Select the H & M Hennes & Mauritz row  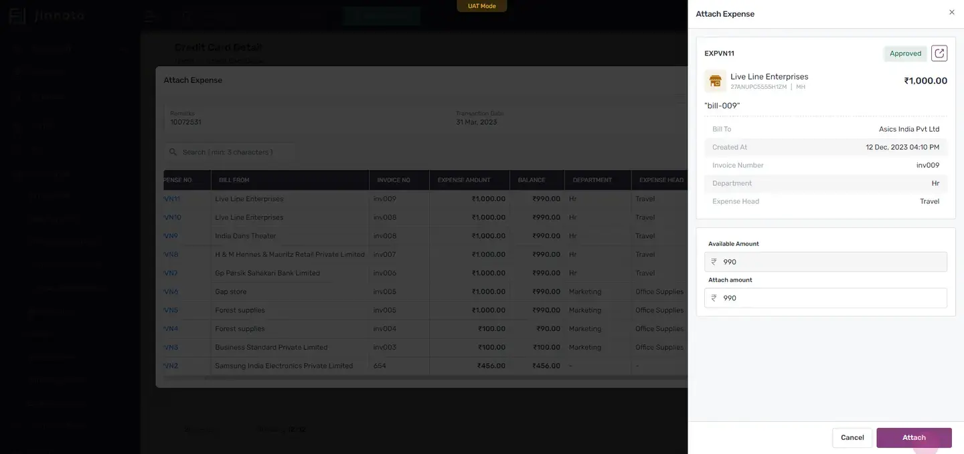[426, 255]
